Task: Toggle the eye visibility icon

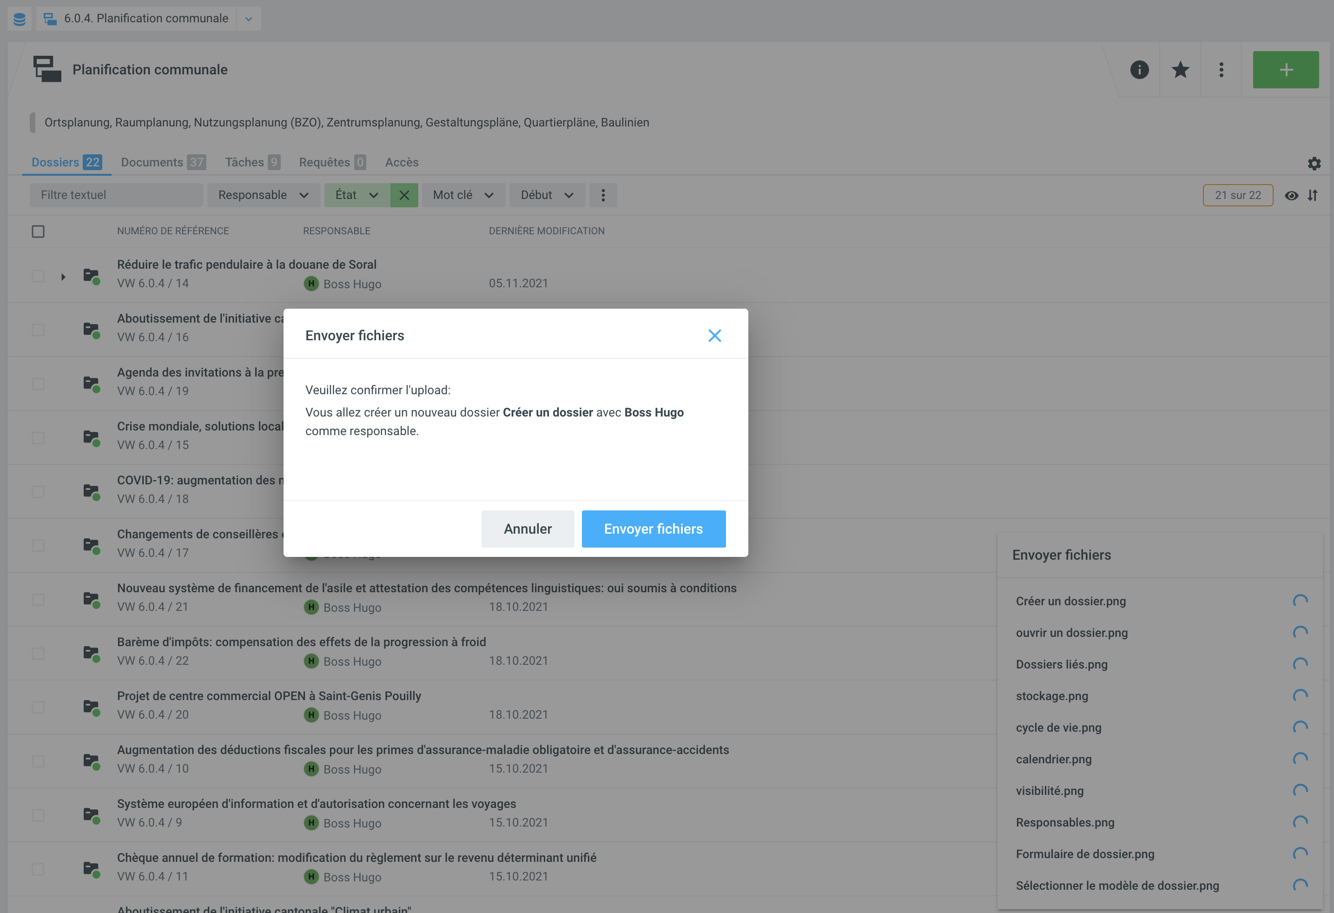Action: pos(1291,195)
